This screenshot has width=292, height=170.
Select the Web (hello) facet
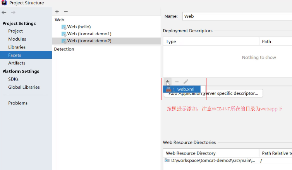coord(79,27)
